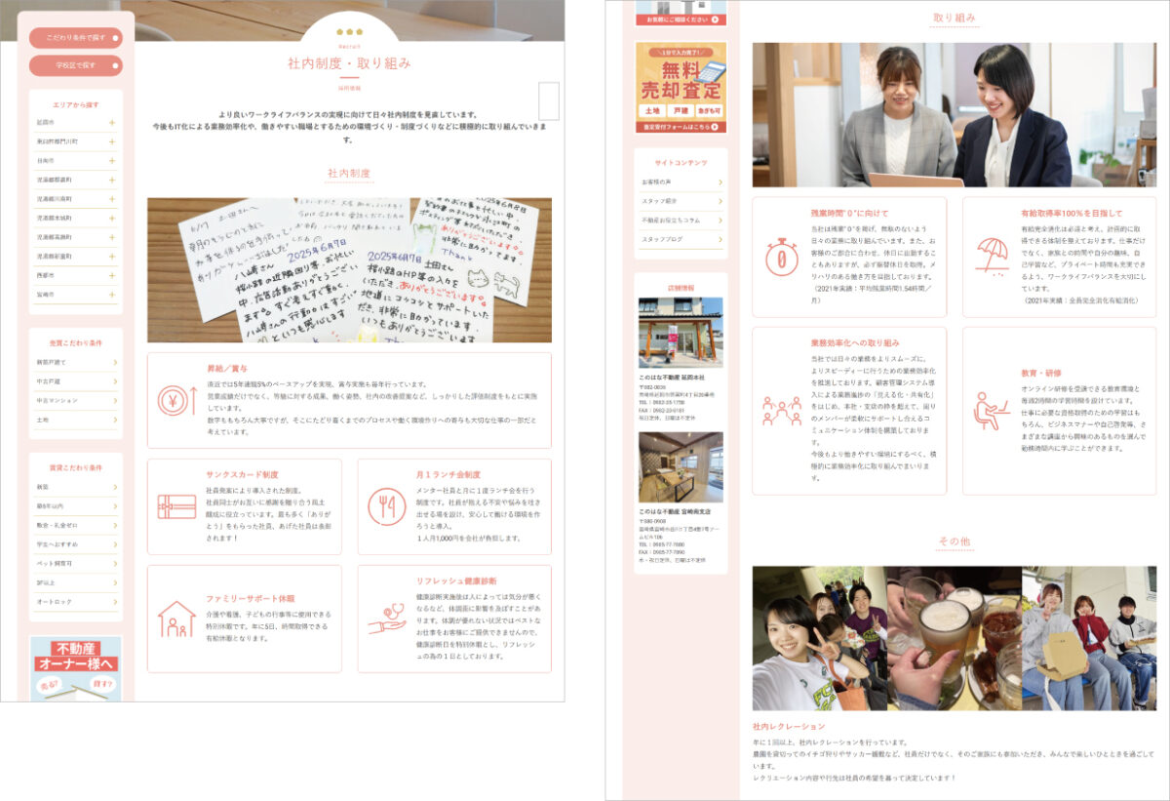Click the thanks card gift icon
This screenshot has width=1170, height=801.
click(x=176, y=506)
